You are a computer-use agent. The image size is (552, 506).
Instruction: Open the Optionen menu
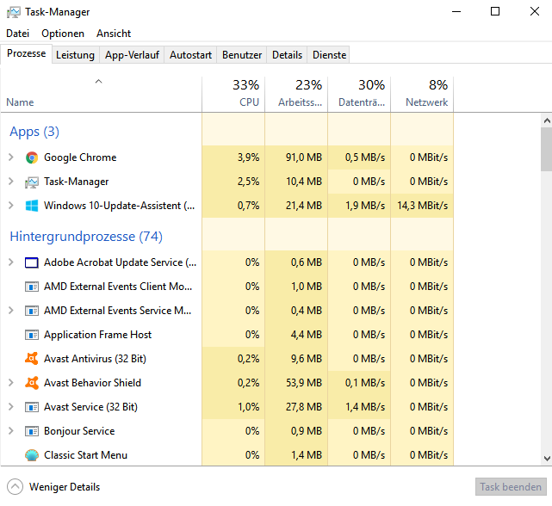63,34
